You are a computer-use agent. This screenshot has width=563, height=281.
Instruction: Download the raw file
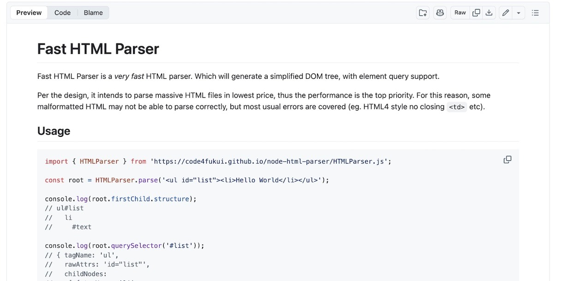[x=489, y=13]
